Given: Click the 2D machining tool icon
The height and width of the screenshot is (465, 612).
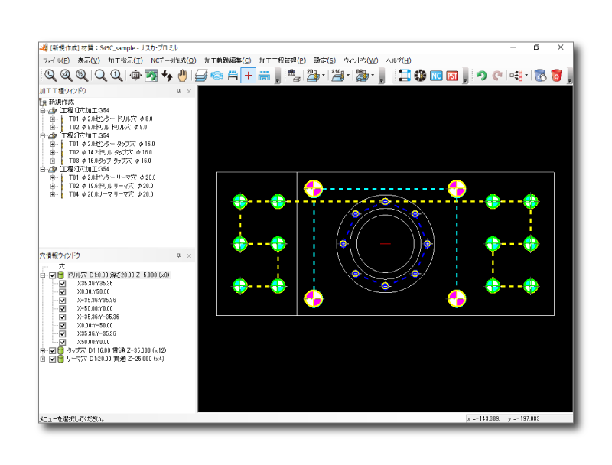Looking at the screenshot, I should 313,75.
